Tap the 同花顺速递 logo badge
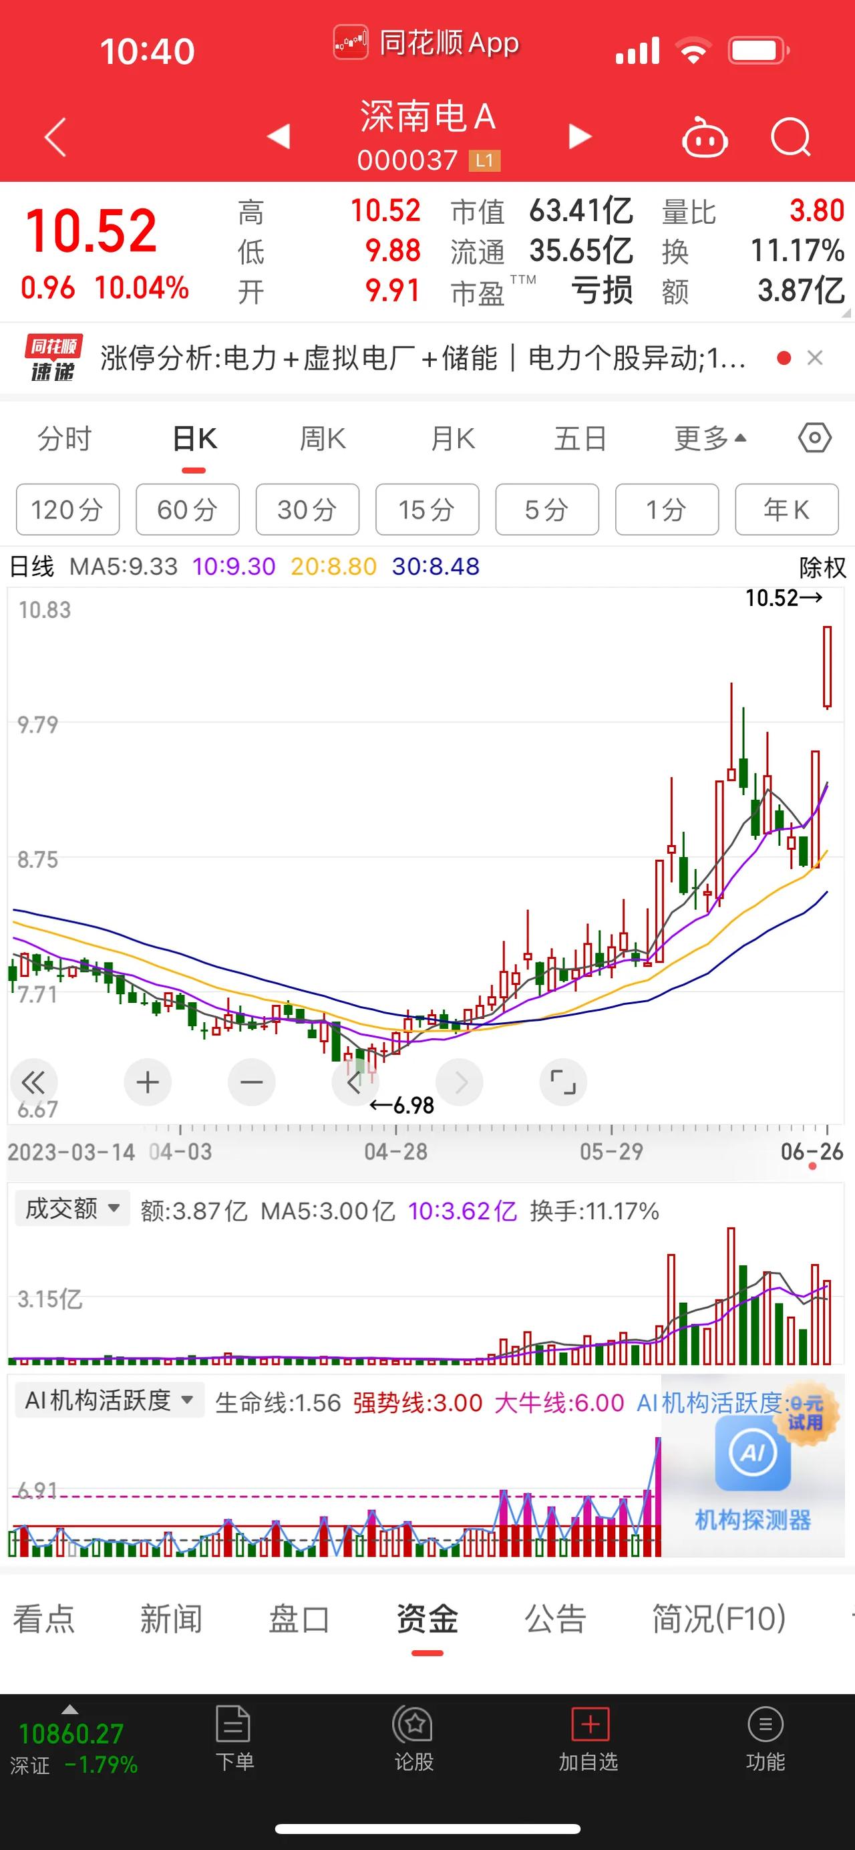The width and height of the screenshot is (855, 1850). click(54, 357)
